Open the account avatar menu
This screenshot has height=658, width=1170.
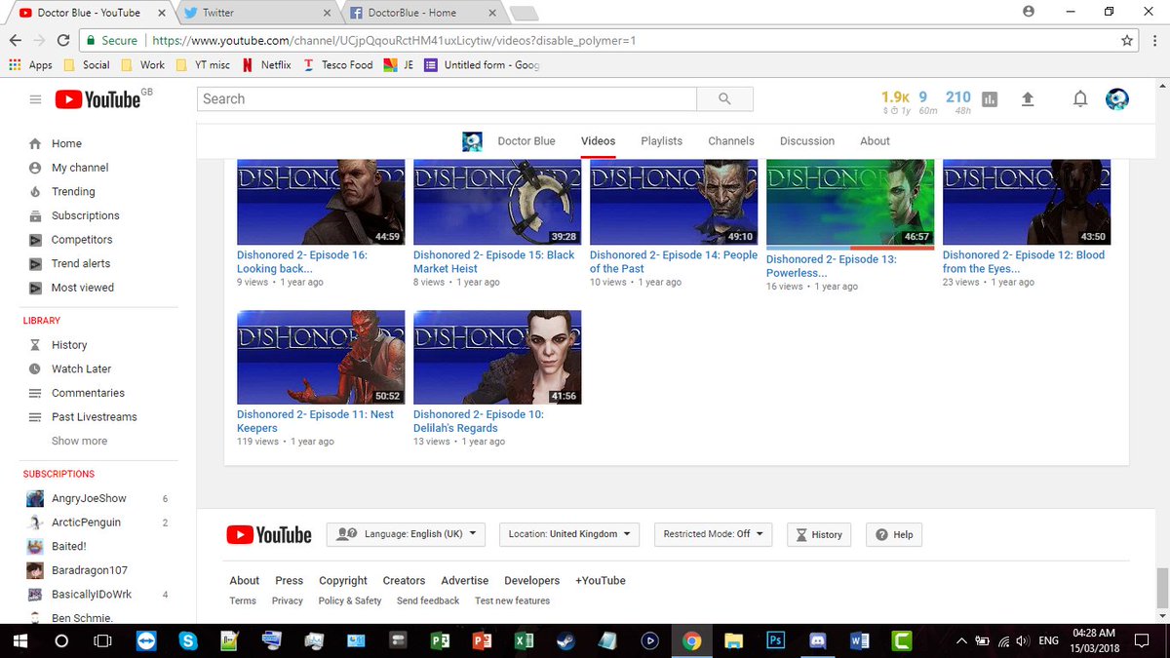[x=1117, y=99]
